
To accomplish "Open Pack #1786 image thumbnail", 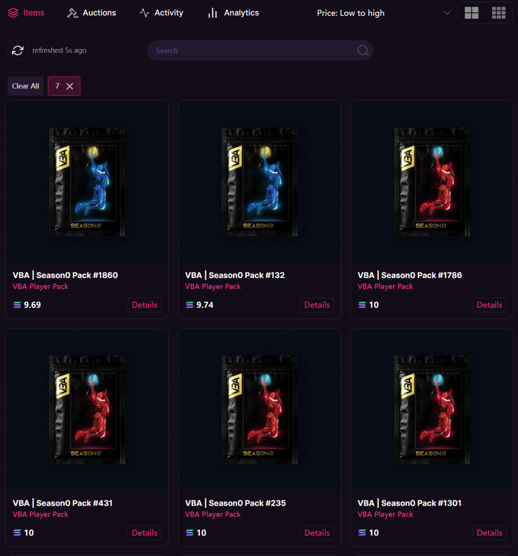I will coord(432,182).
